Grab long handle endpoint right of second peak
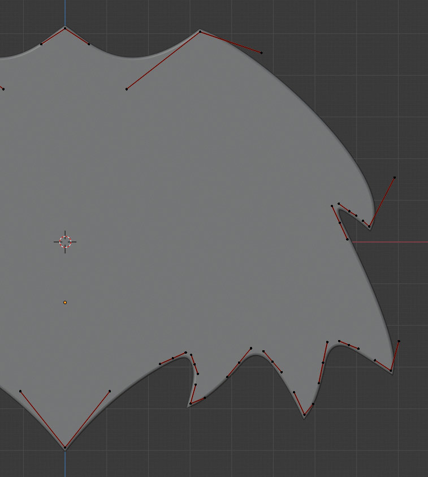Image resolution: width=428 pixels, height=477 pixels. click(261, 53)
